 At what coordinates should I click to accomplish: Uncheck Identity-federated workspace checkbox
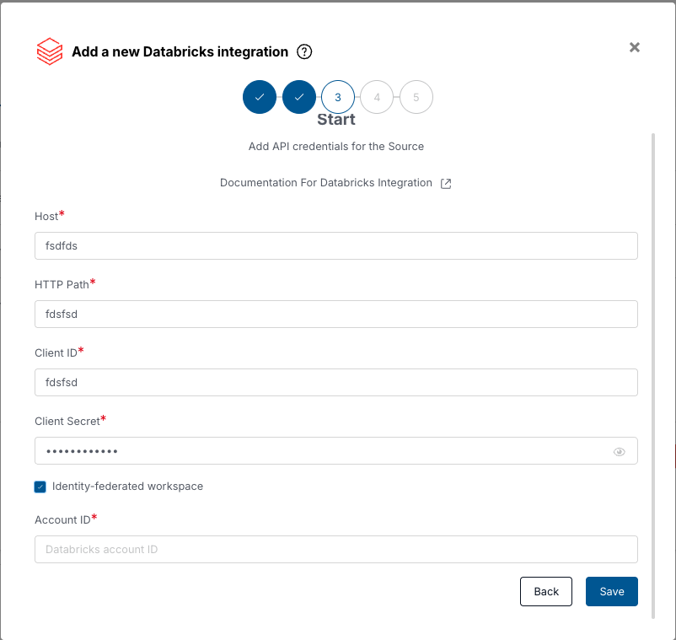[x=40, y=487]
